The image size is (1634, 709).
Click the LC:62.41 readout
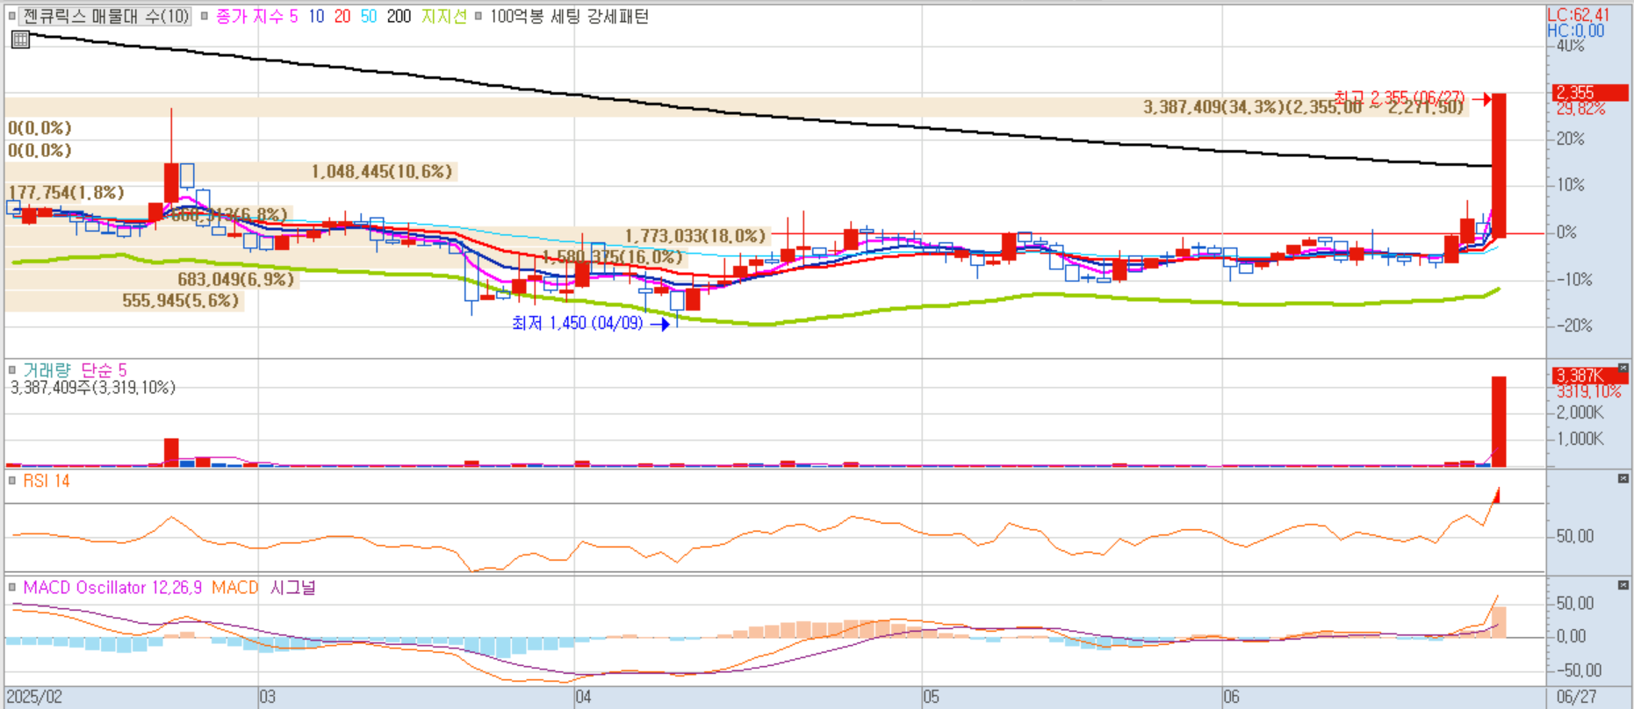click(1578, 15)
